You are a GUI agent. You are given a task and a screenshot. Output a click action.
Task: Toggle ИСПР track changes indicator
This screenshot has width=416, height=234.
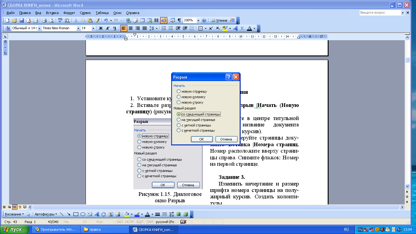(130, 222)
